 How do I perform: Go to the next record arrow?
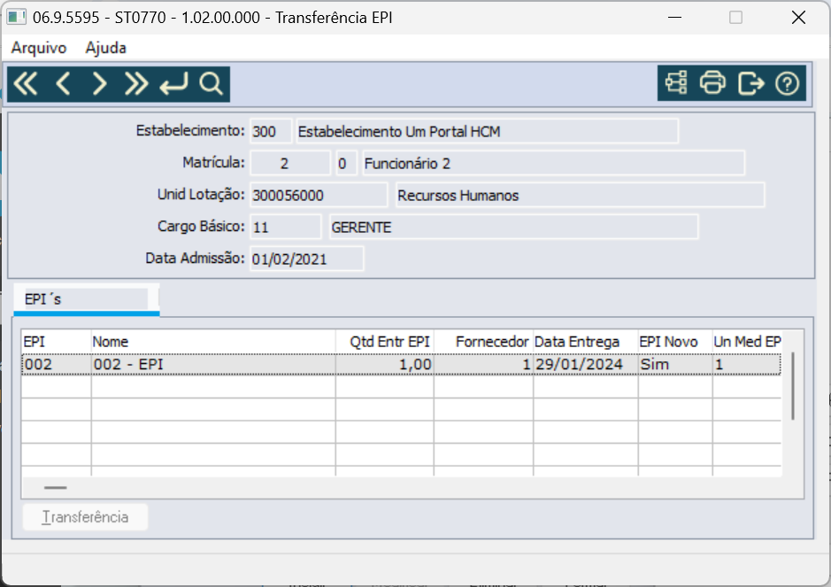pyautogui.click(x=99, y=84)
